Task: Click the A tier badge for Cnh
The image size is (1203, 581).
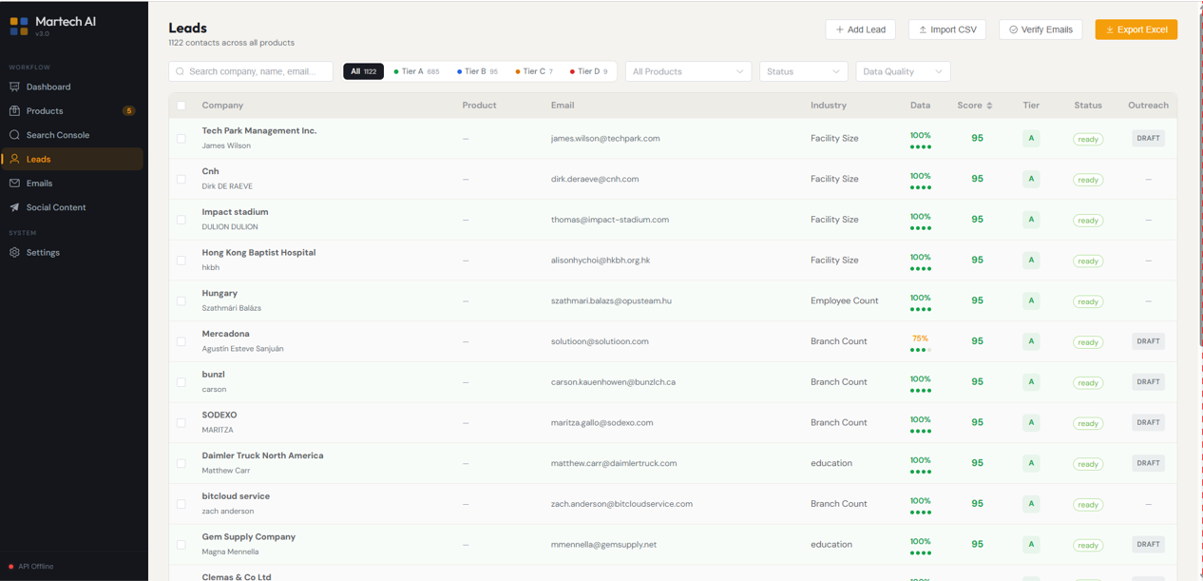Action: click(x=1031, y=179)
